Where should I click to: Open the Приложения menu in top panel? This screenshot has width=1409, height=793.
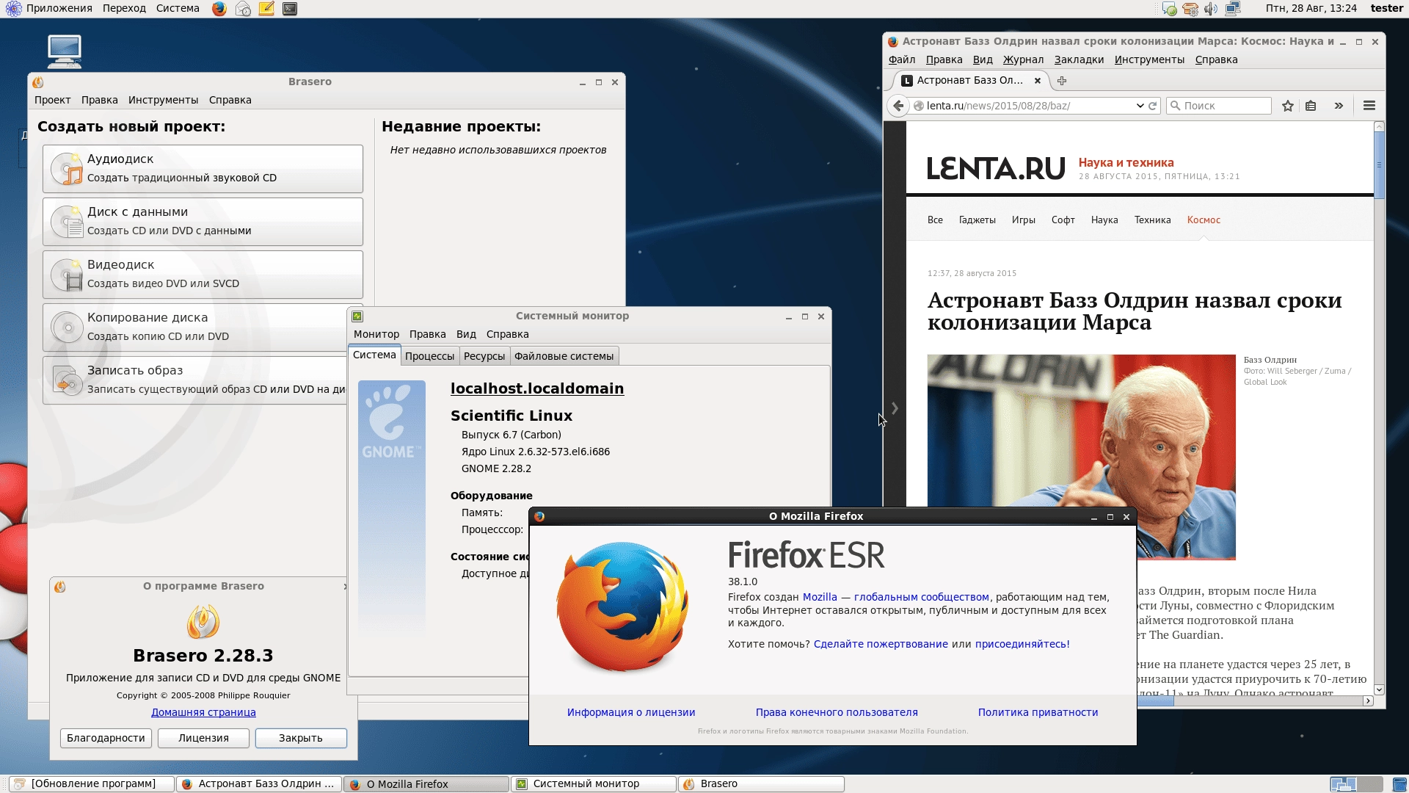pyautogui.click(x=50, y=9)
